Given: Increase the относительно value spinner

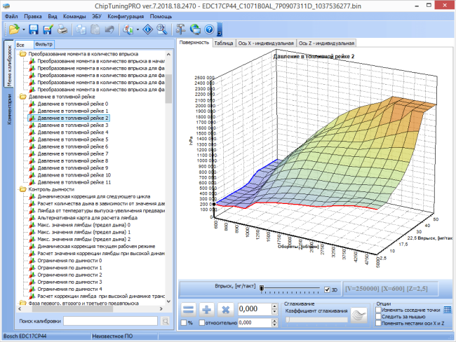Looking at the screenshot, I should point(274,321).
